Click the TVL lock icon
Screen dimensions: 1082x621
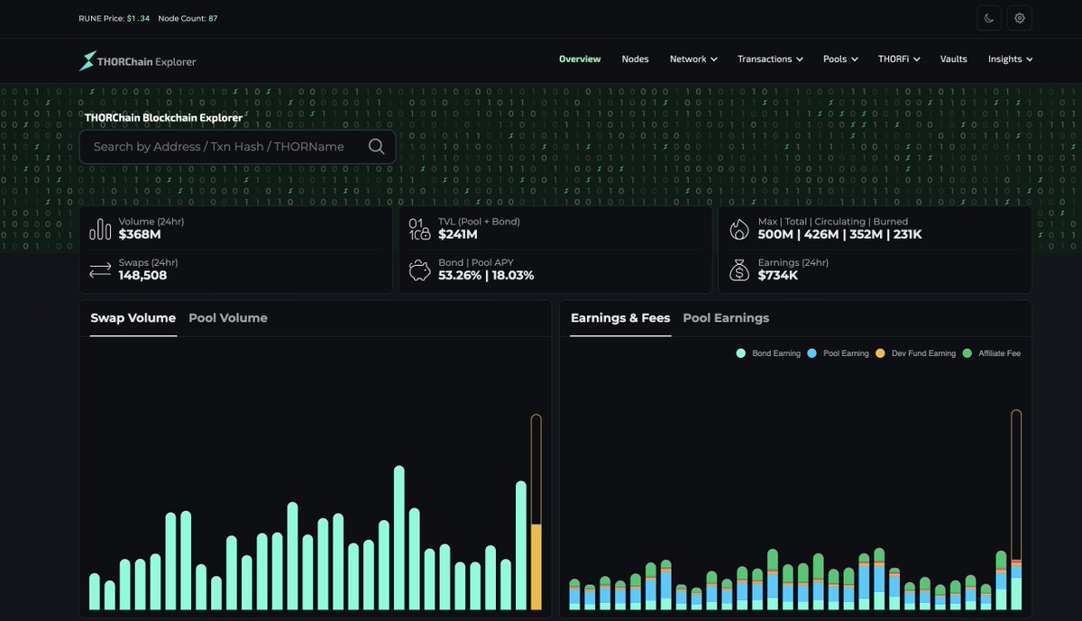[x=419, y=229]
